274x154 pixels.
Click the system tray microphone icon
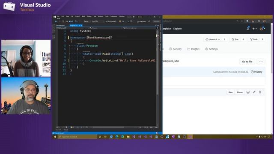pyautogui.click(x=259, y=137)
